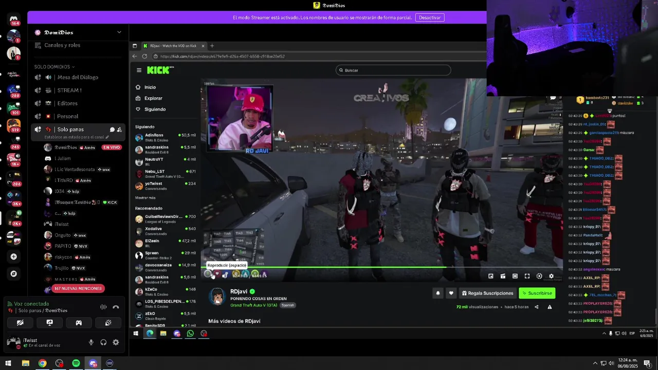This screenshot has height=370, width=658.
Task: Open Siguiendo in Kick sidebar
Action: point(154,109)
